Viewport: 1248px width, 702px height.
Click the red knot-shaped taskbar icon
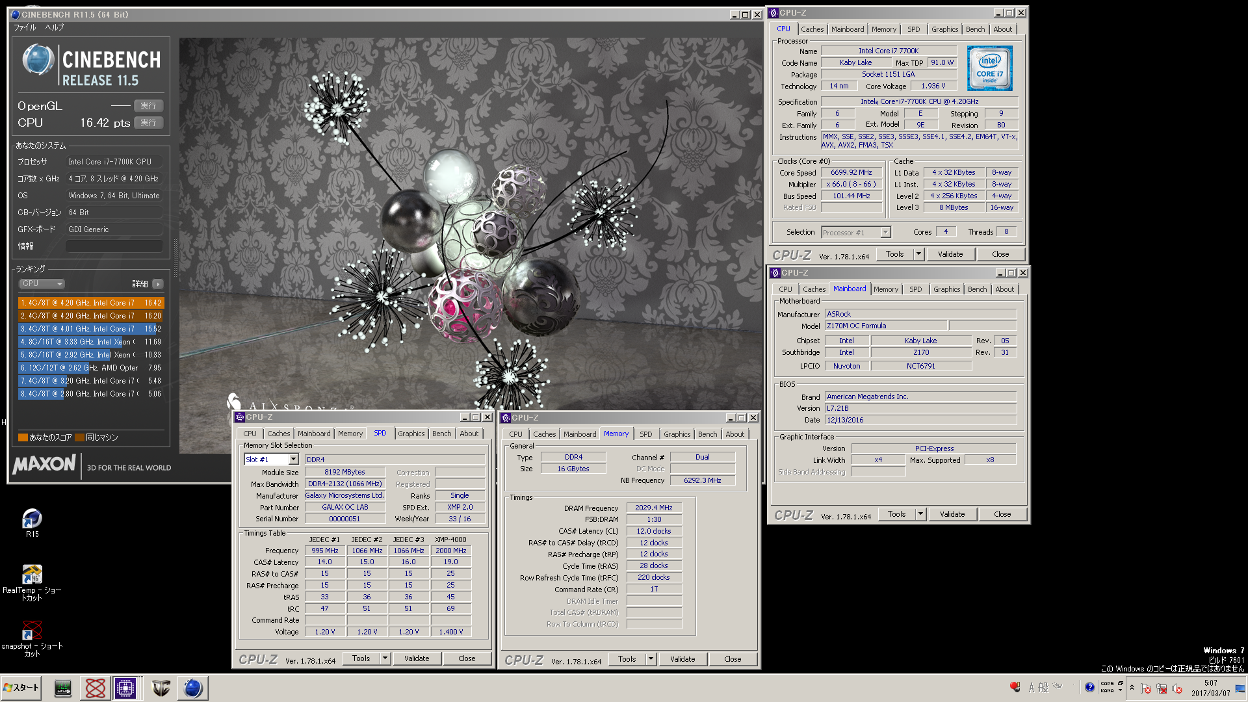(x=95, y=688)
